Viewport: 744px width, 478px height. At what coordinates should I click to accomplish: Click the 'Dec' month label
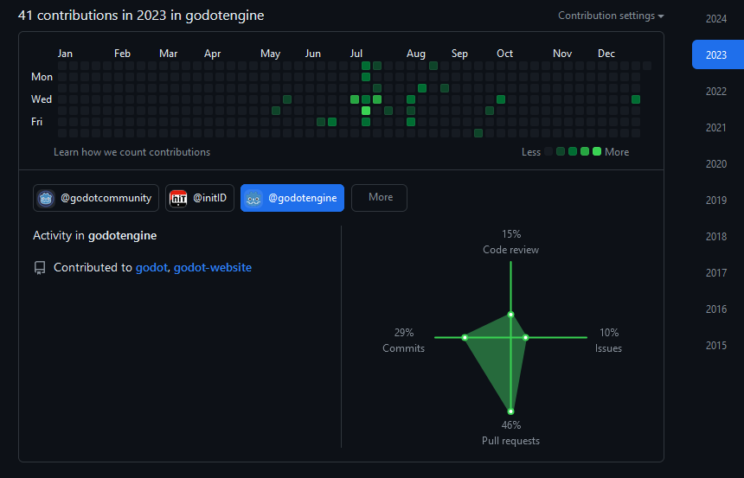[x=606, y=54]
